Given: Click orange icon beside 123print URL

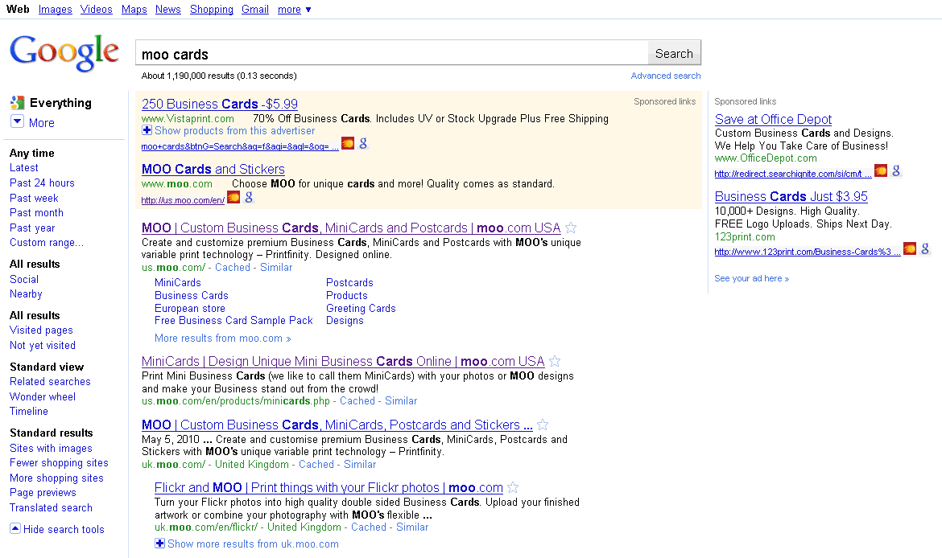Looking at the screenshot, I should (910, 249).
